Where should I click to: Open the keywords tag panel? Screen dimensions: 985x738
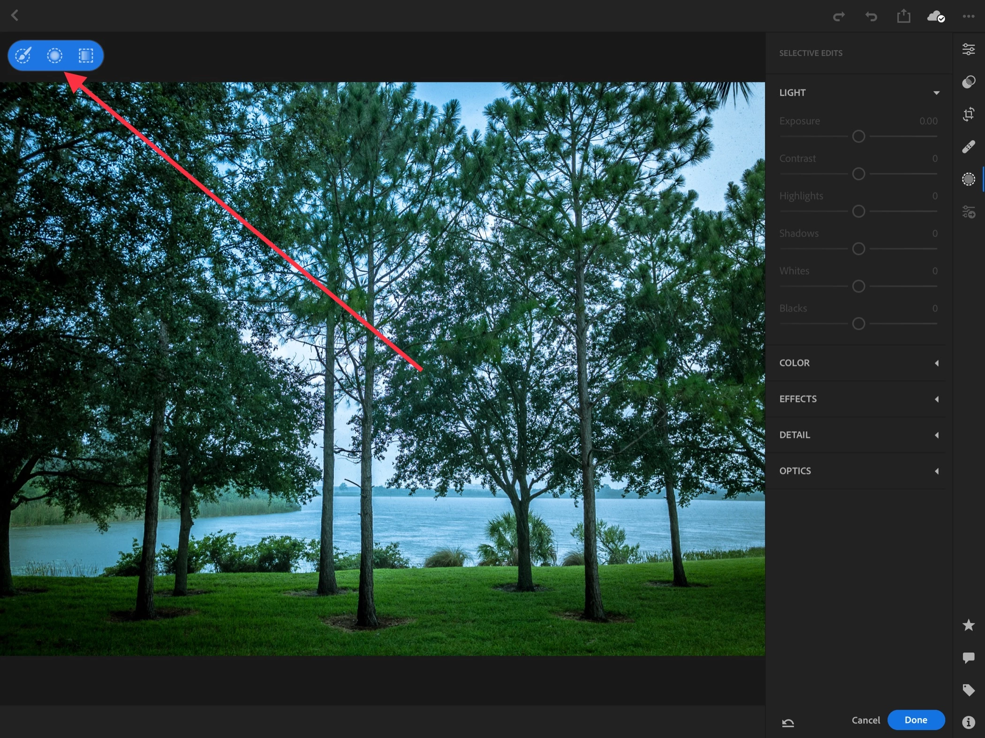968,690
